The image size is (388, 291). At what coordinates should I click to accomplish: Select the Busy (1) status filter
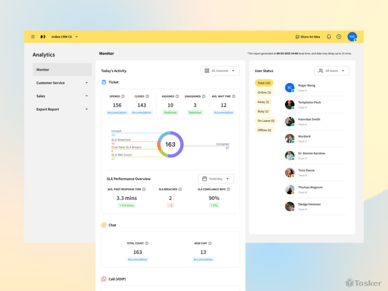point(263,111)
